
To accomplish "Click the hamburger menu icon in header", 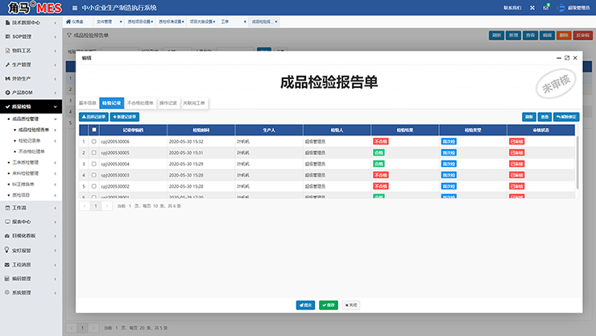I will 75,8.
